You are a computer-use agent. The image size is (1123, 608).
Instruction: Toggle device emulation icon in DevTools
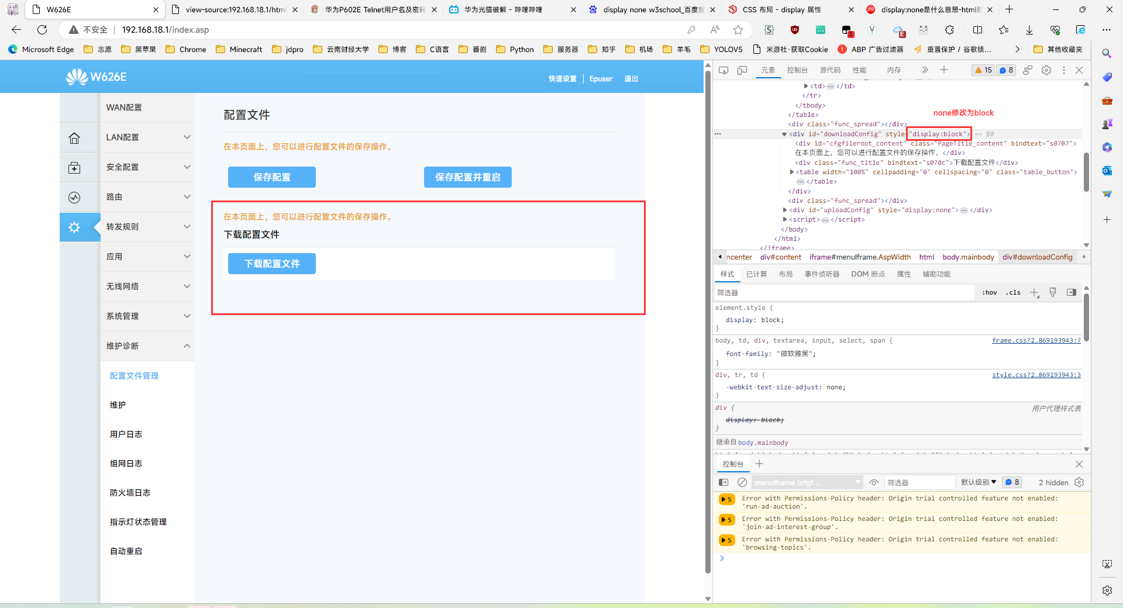(742, 70)
